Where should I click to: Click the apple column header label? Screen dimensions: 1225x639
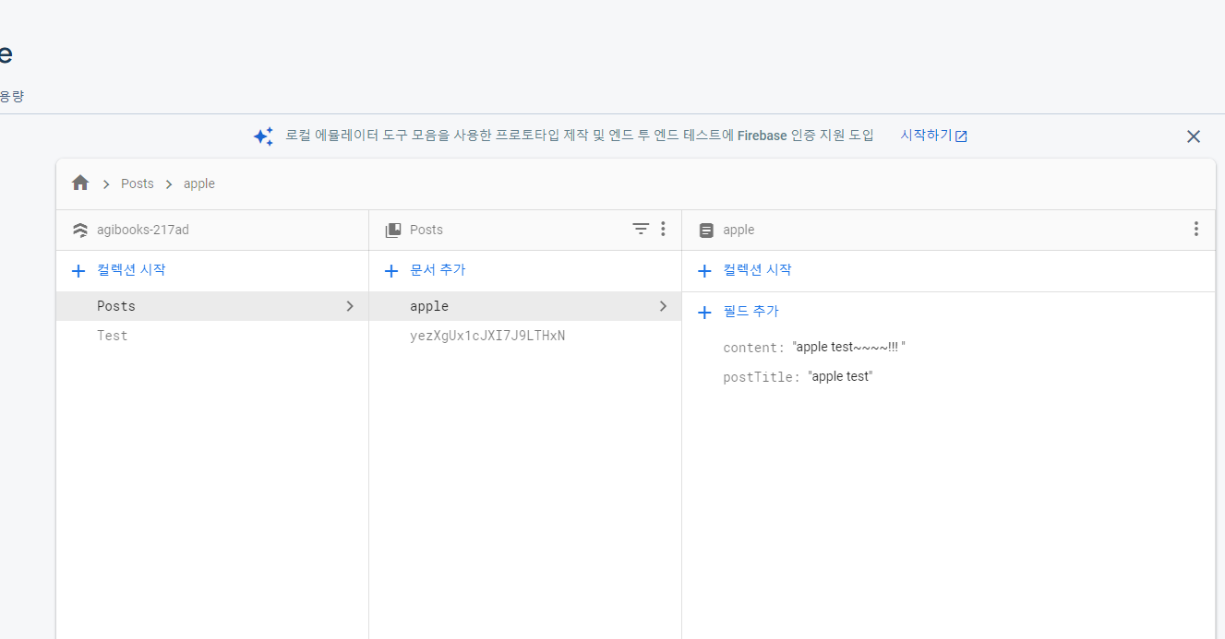pyautogui.click(x=739, y=230)
